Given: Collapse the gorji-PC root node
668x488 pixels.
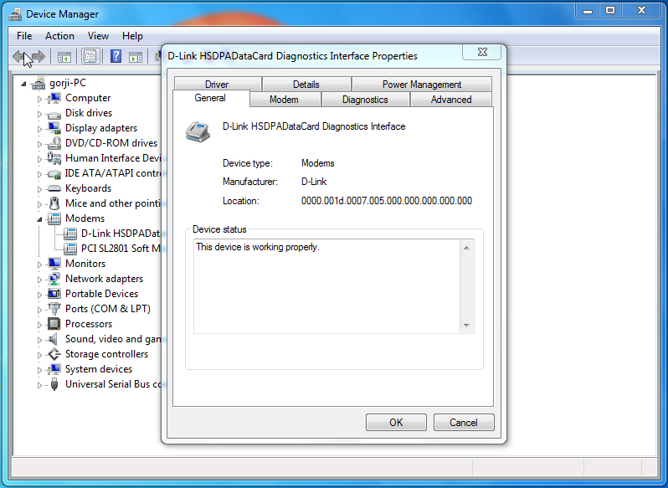Looking at the screenshot, I should 23,84.
